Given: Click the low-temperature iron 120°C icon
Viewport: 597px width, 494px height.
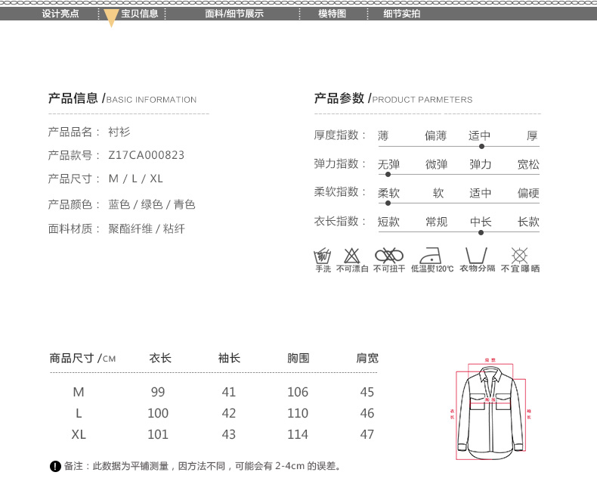Looking at the screenshot, I should pos(432,255).
